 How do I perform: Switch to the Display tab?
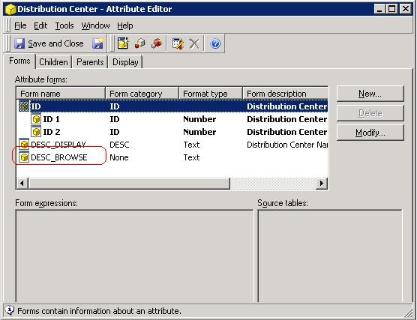[125, 62]
